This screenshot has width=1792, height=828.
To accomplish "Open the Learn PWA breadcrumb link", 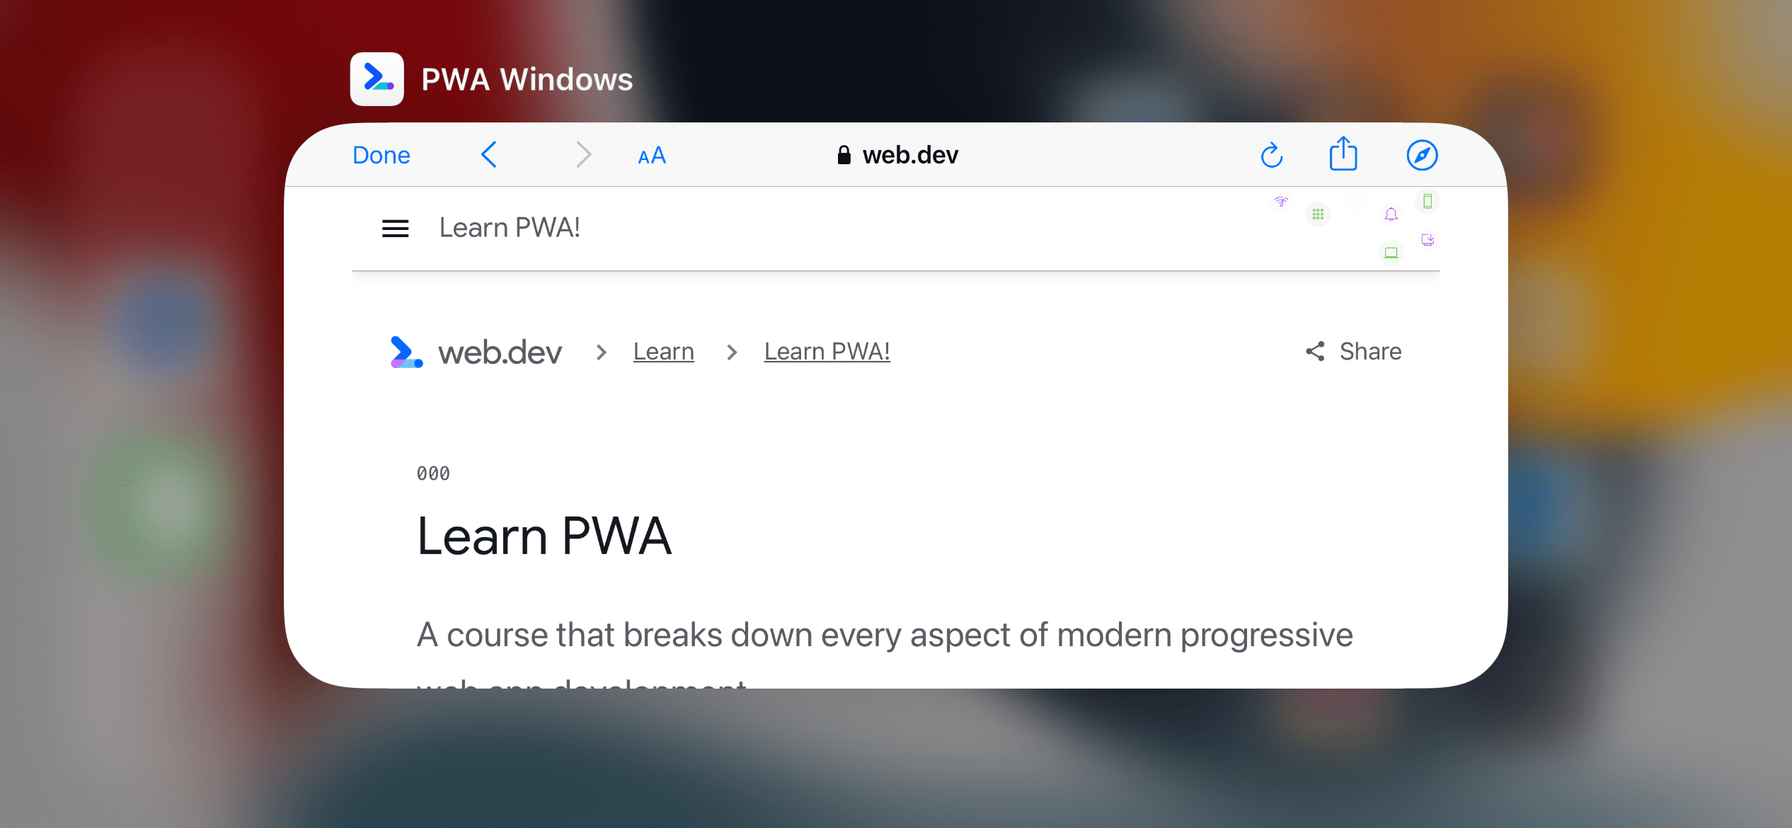I will coord(827,350).
